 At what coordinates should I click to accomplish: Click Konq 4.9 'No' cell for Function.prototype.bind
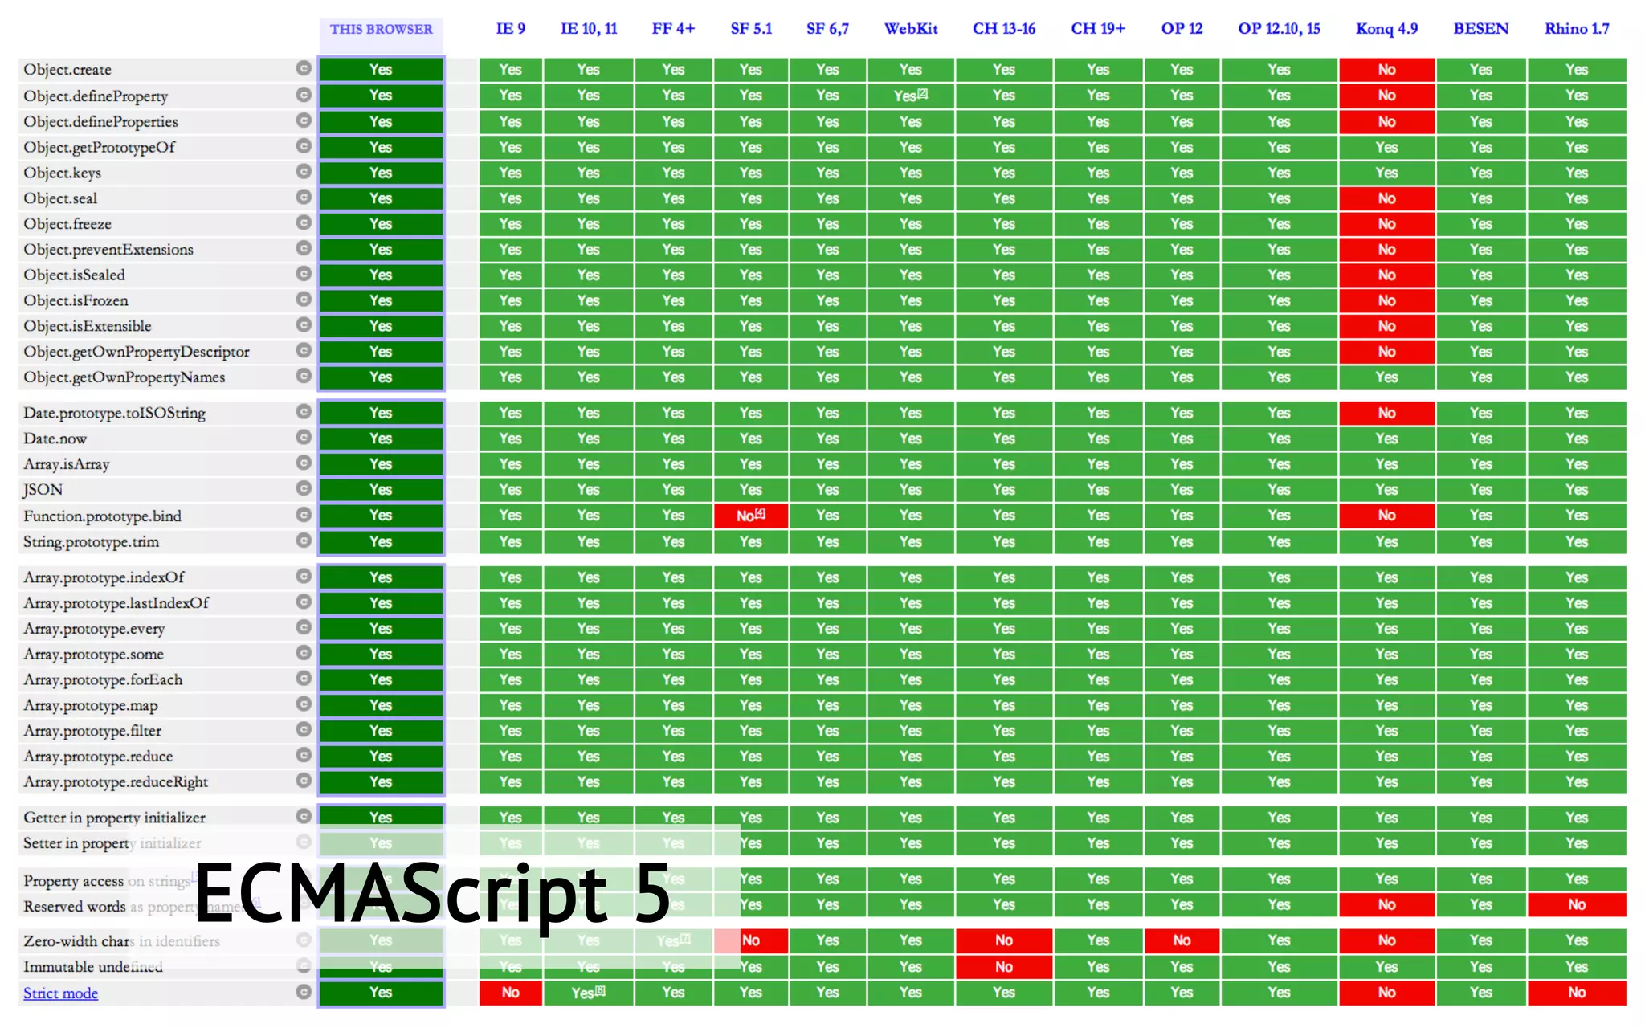1387,515
